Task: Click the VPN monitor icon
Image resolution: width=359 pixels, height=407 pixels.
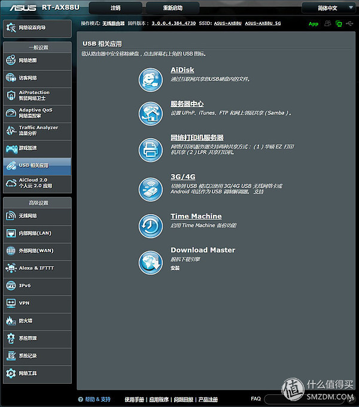Action: coord(11,303)
